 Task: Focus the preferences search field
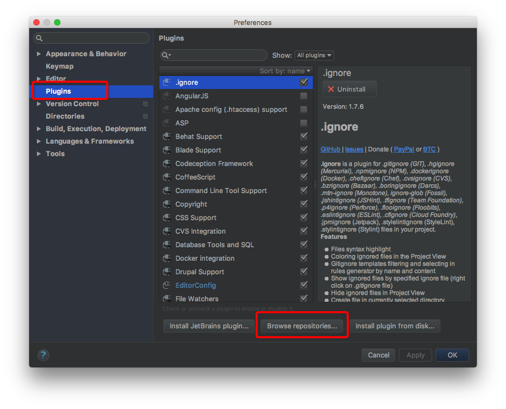point(91,38)
